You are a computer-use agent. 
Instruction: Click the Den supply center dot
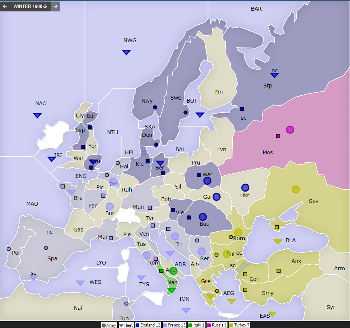[x=156, y=144]
